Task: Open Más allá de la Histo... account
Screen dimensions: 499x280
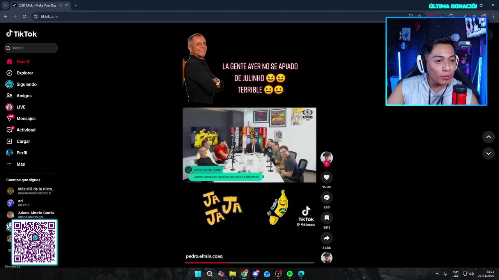Action: [x=31, y=191]
